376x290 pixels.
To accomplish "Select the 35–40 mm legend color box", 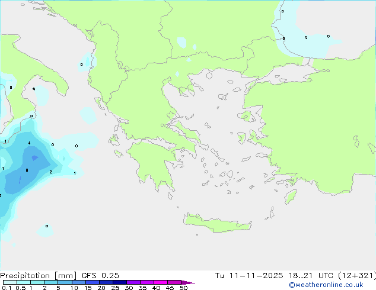I will click(x=147, y=282).
